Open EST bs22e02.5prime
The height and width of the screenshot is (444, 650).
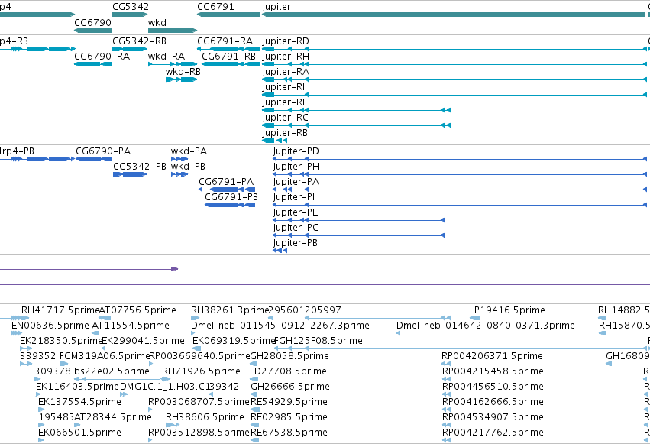[x=112, y=371]
